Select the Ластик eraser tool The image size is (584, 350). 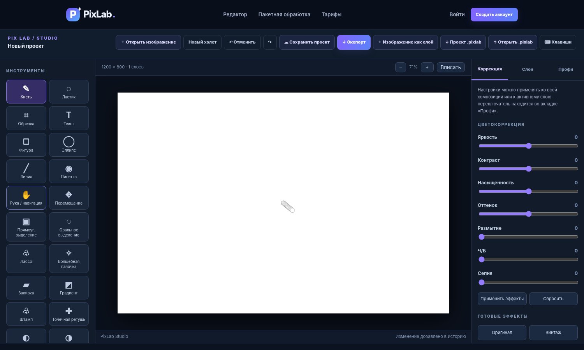click(x=69, y=91)
